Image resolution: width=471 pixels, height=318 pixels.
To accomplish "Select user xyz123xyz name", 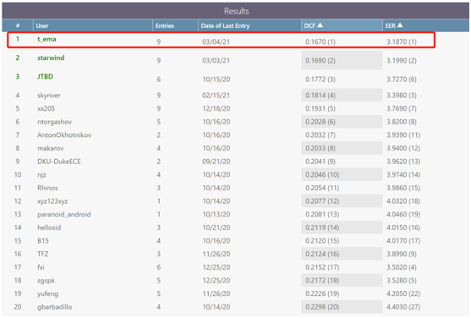I will (52, 201).
